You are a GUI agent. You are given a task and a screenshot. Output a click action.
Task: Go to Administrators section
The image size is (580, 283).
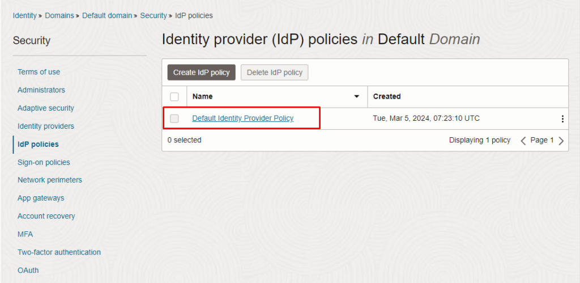pos(41,90)
